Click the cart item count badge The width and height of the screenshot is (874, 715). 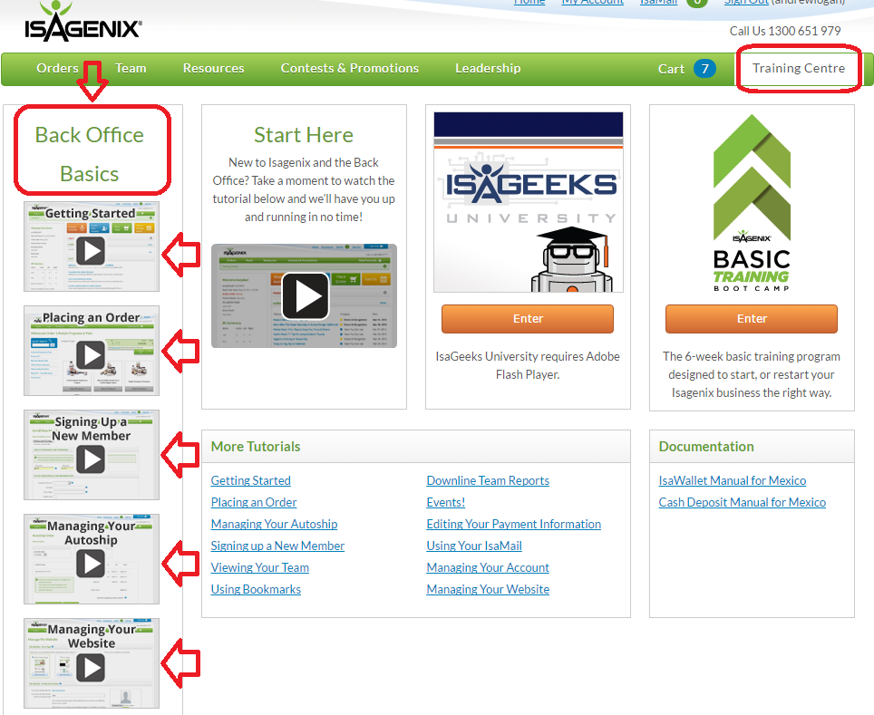704,69
